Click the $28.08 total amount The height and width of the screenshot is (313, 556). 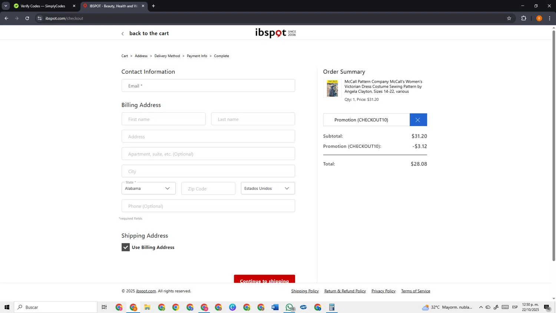point(419,164)
